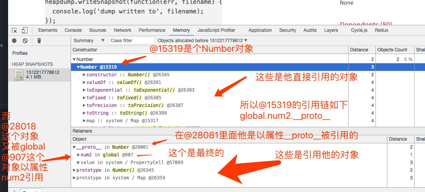Image resolution: width=425 pixels, height=192 pixels.
Task: Expand the toPrecision() @26387 row
Action: [84, 105]
